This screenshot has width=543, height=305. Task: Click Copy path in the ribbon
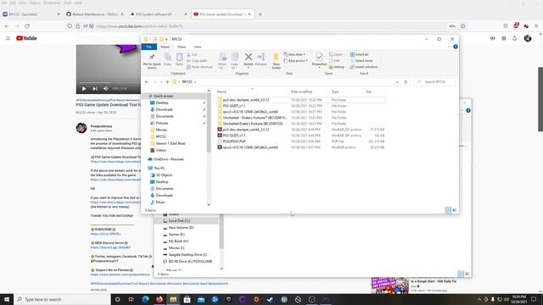click(x=197, y=61)
